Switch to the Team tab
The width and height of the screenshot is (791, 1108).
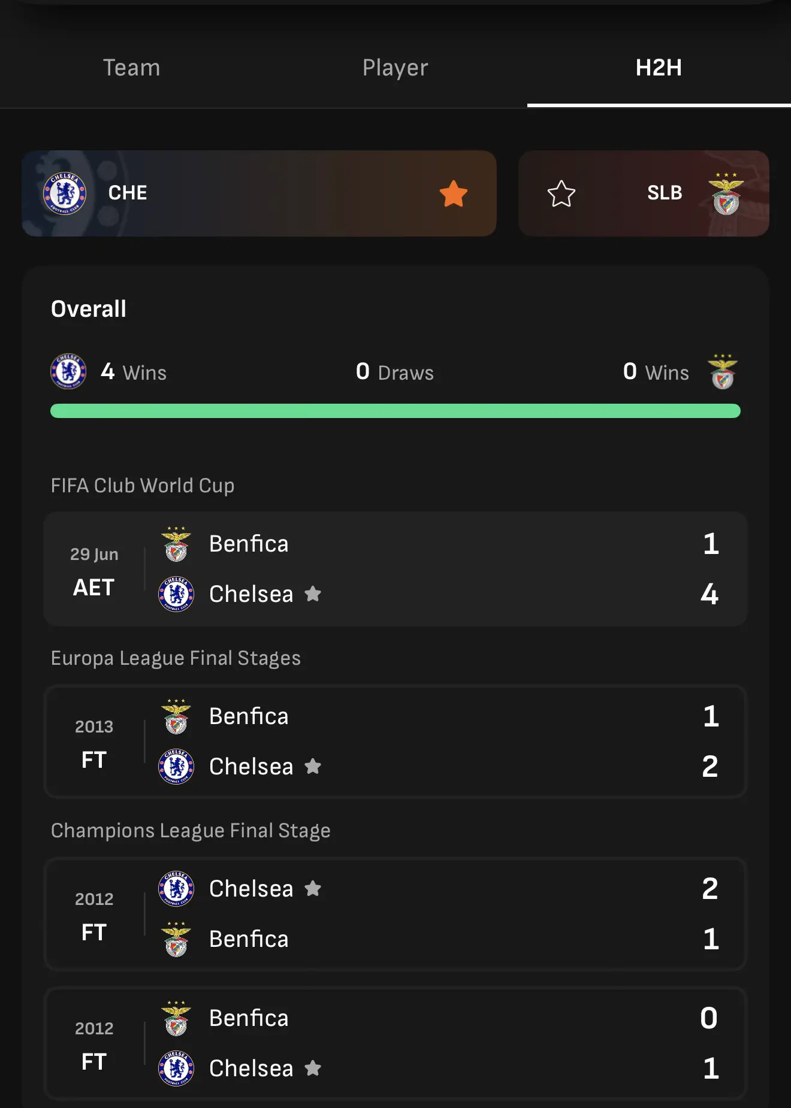pyautogui.click(x=131, y=68)
